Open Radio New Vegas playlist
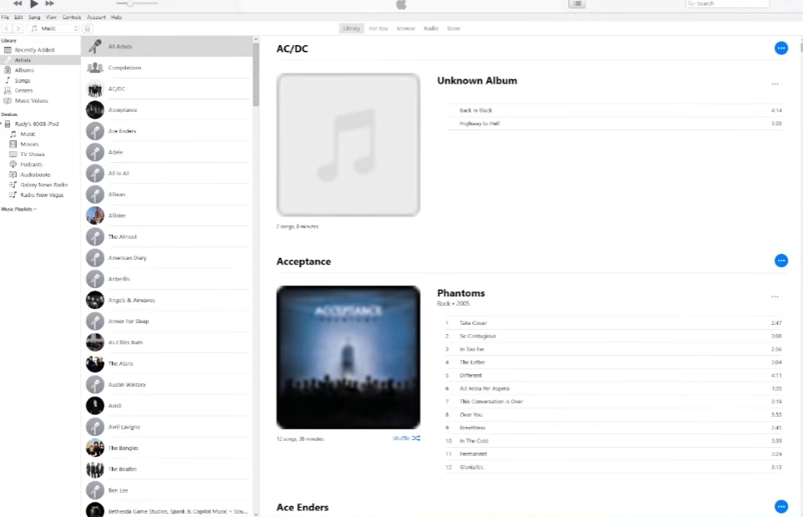This screenshot has width=803, height=517. [x=40, y=195]
